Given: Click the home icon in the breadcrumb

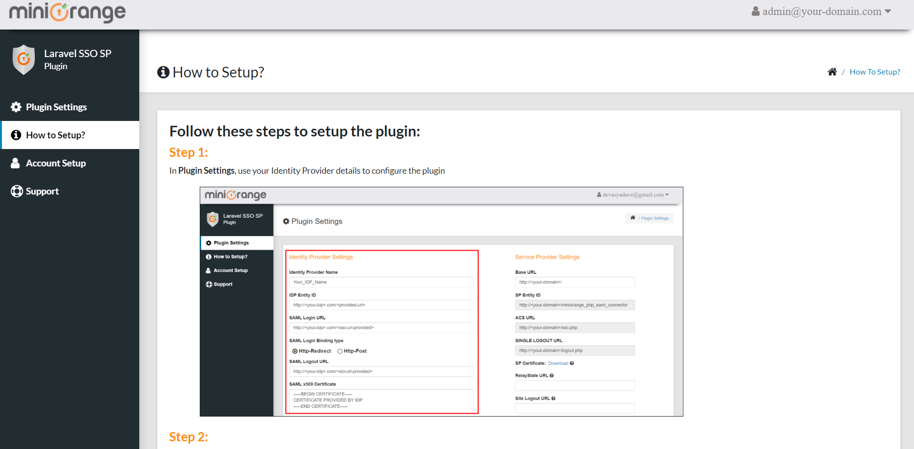Looking at the screenshot, I should coord(832,72).
